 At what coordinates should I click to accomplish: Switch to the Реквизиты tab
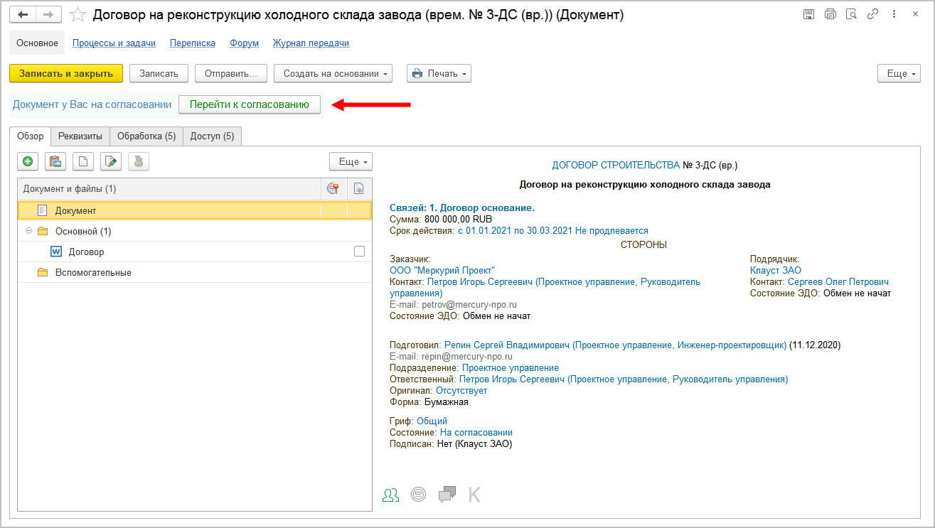point(80,136)
